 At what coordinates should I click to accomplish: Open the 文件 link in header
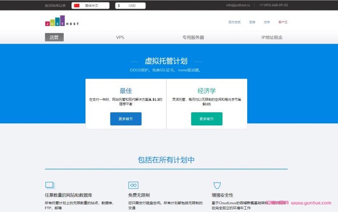pos(267,22)
